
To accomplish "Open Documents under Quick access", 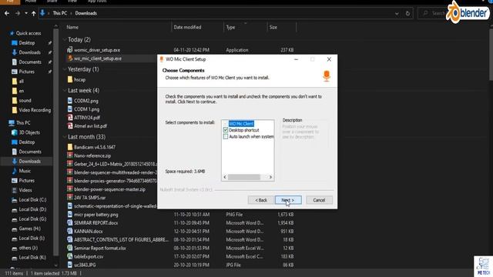I will (x=29, y=62).
